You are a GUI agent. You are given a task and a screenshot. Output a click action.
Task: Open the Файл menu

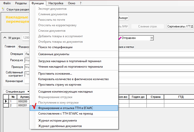[x=7, y=3]
